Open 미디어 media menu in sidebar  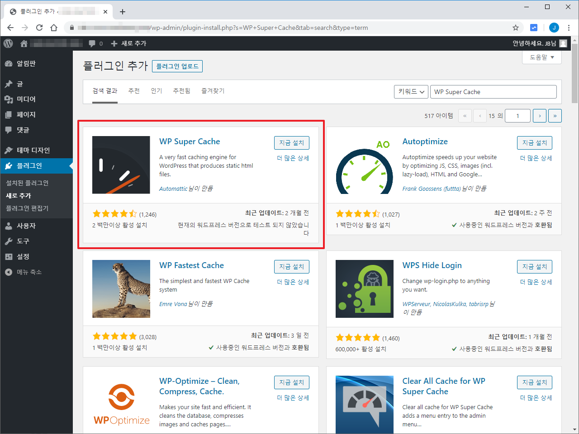point(36,99)
